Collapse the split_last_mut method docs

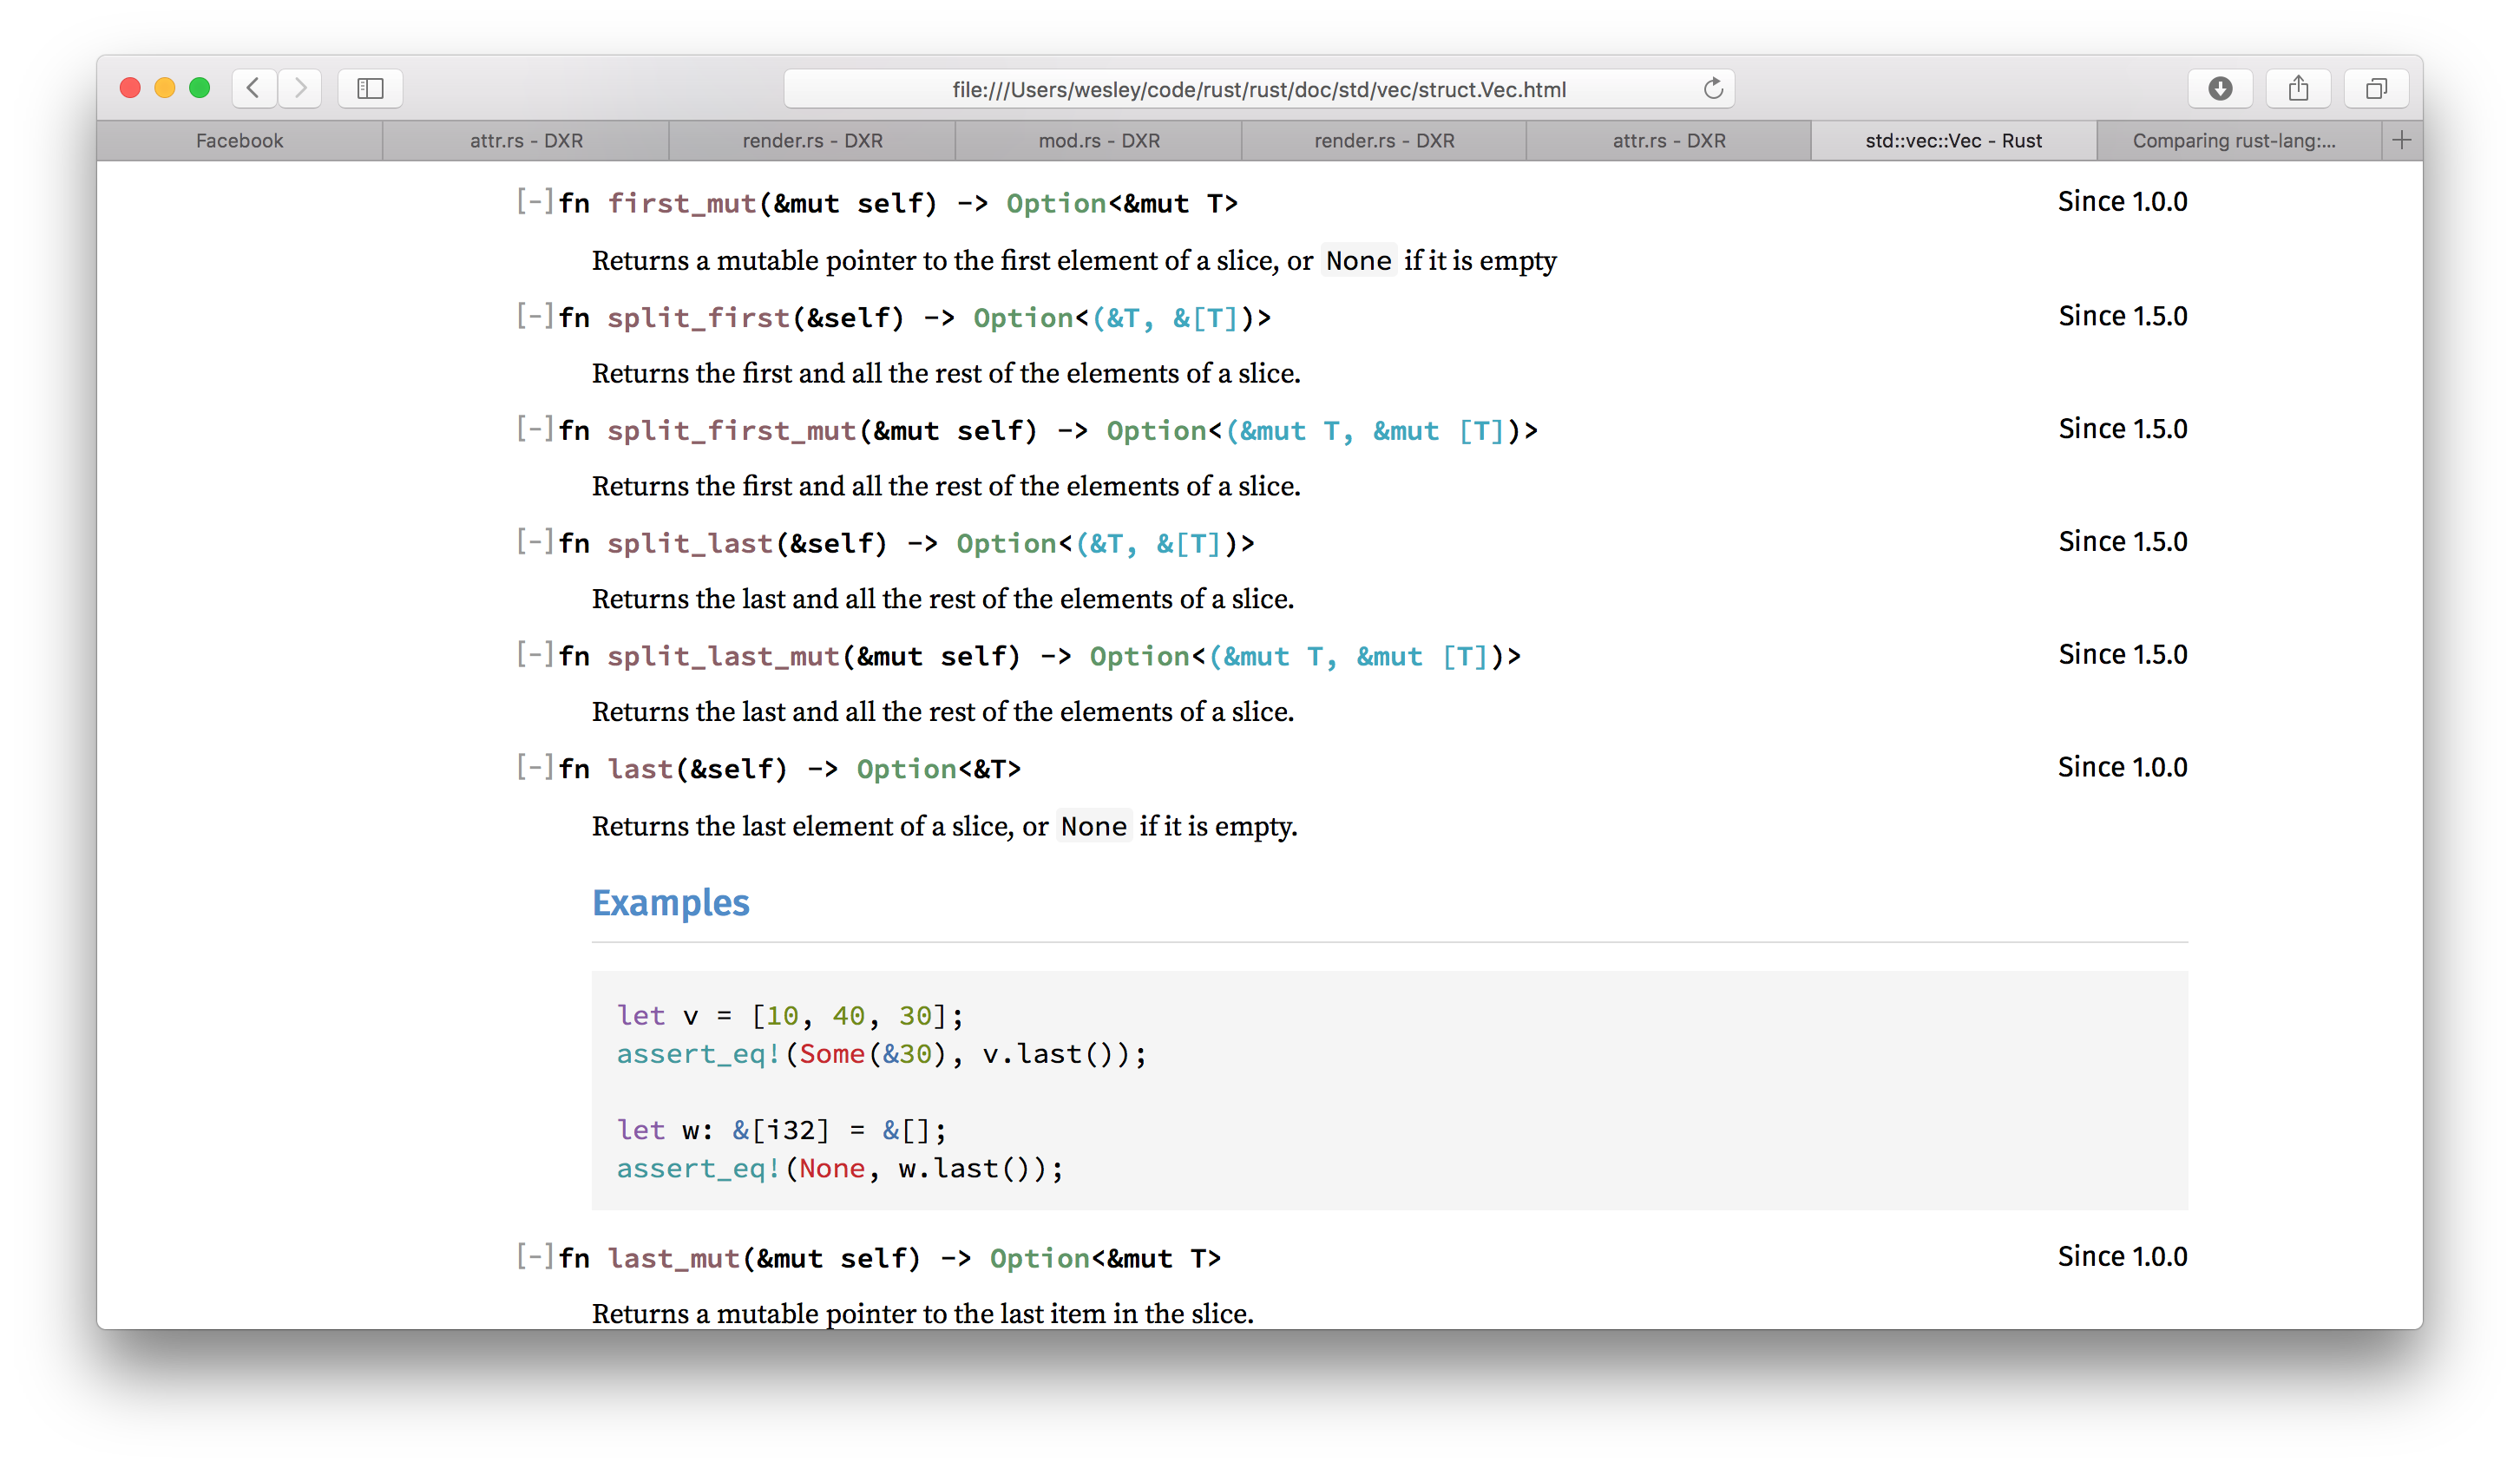click(x=535, y=655)
